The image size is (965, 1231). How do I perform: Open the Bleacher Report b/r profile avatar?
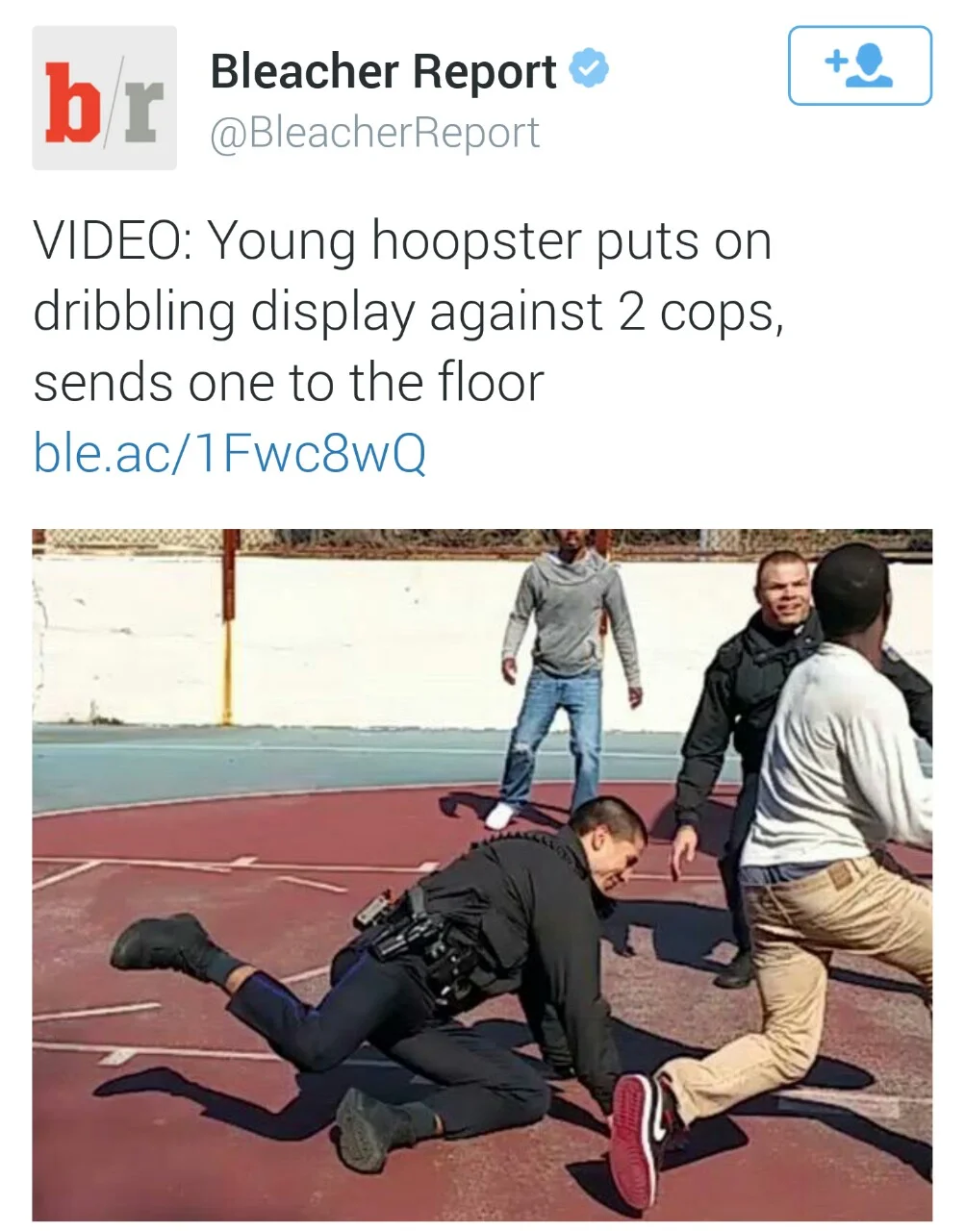[x=105, y=98]
